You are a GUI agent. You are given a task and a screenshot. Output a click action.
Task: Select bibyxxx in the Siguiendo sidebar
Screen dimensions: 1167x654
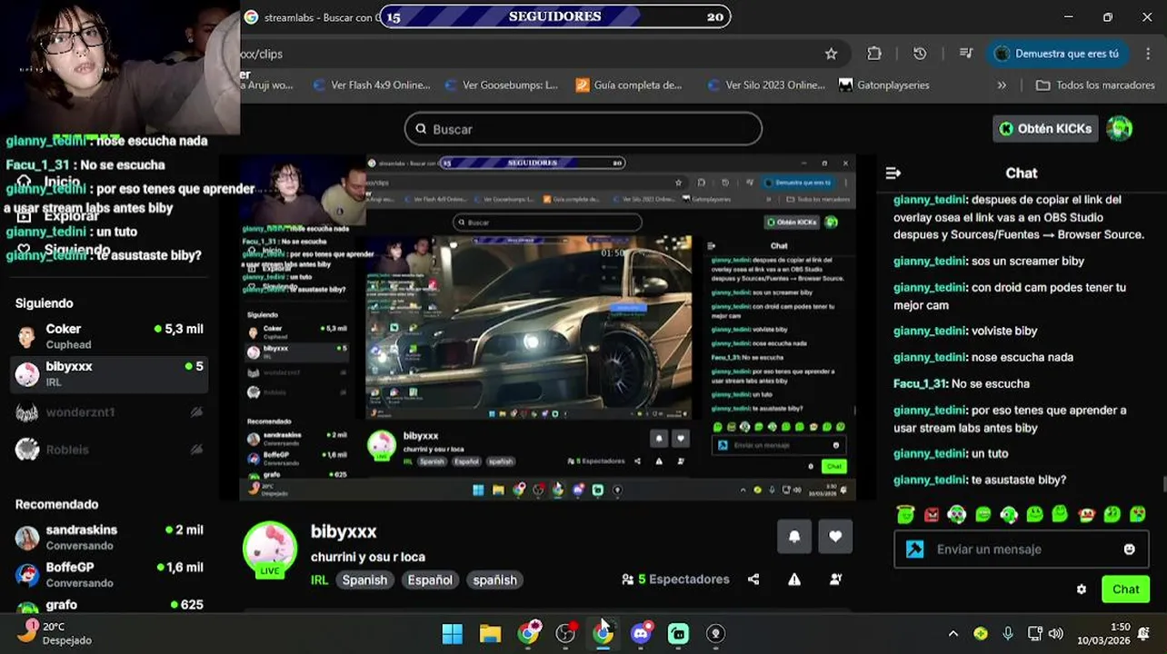tap(109, 373)
